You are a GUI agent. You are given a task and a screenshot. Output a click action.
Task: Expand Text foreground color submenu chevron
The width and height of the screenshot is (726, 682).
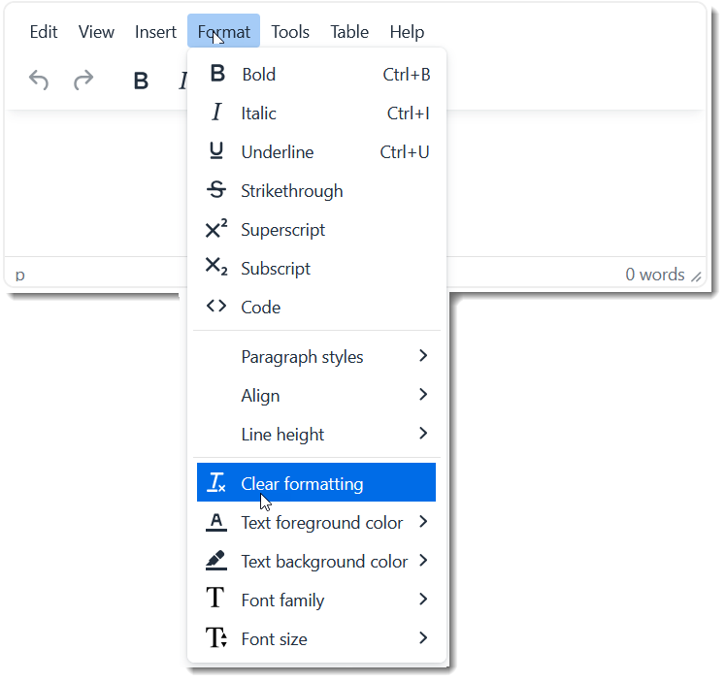(423, 522)
